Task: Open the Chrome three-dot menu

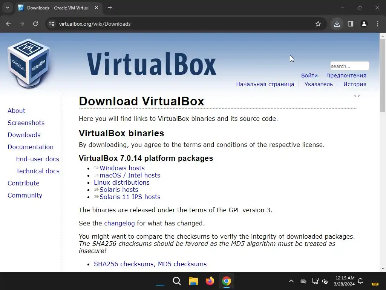Action: [378, 24]
